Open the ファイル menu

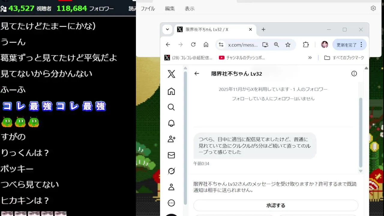[148, 9]
